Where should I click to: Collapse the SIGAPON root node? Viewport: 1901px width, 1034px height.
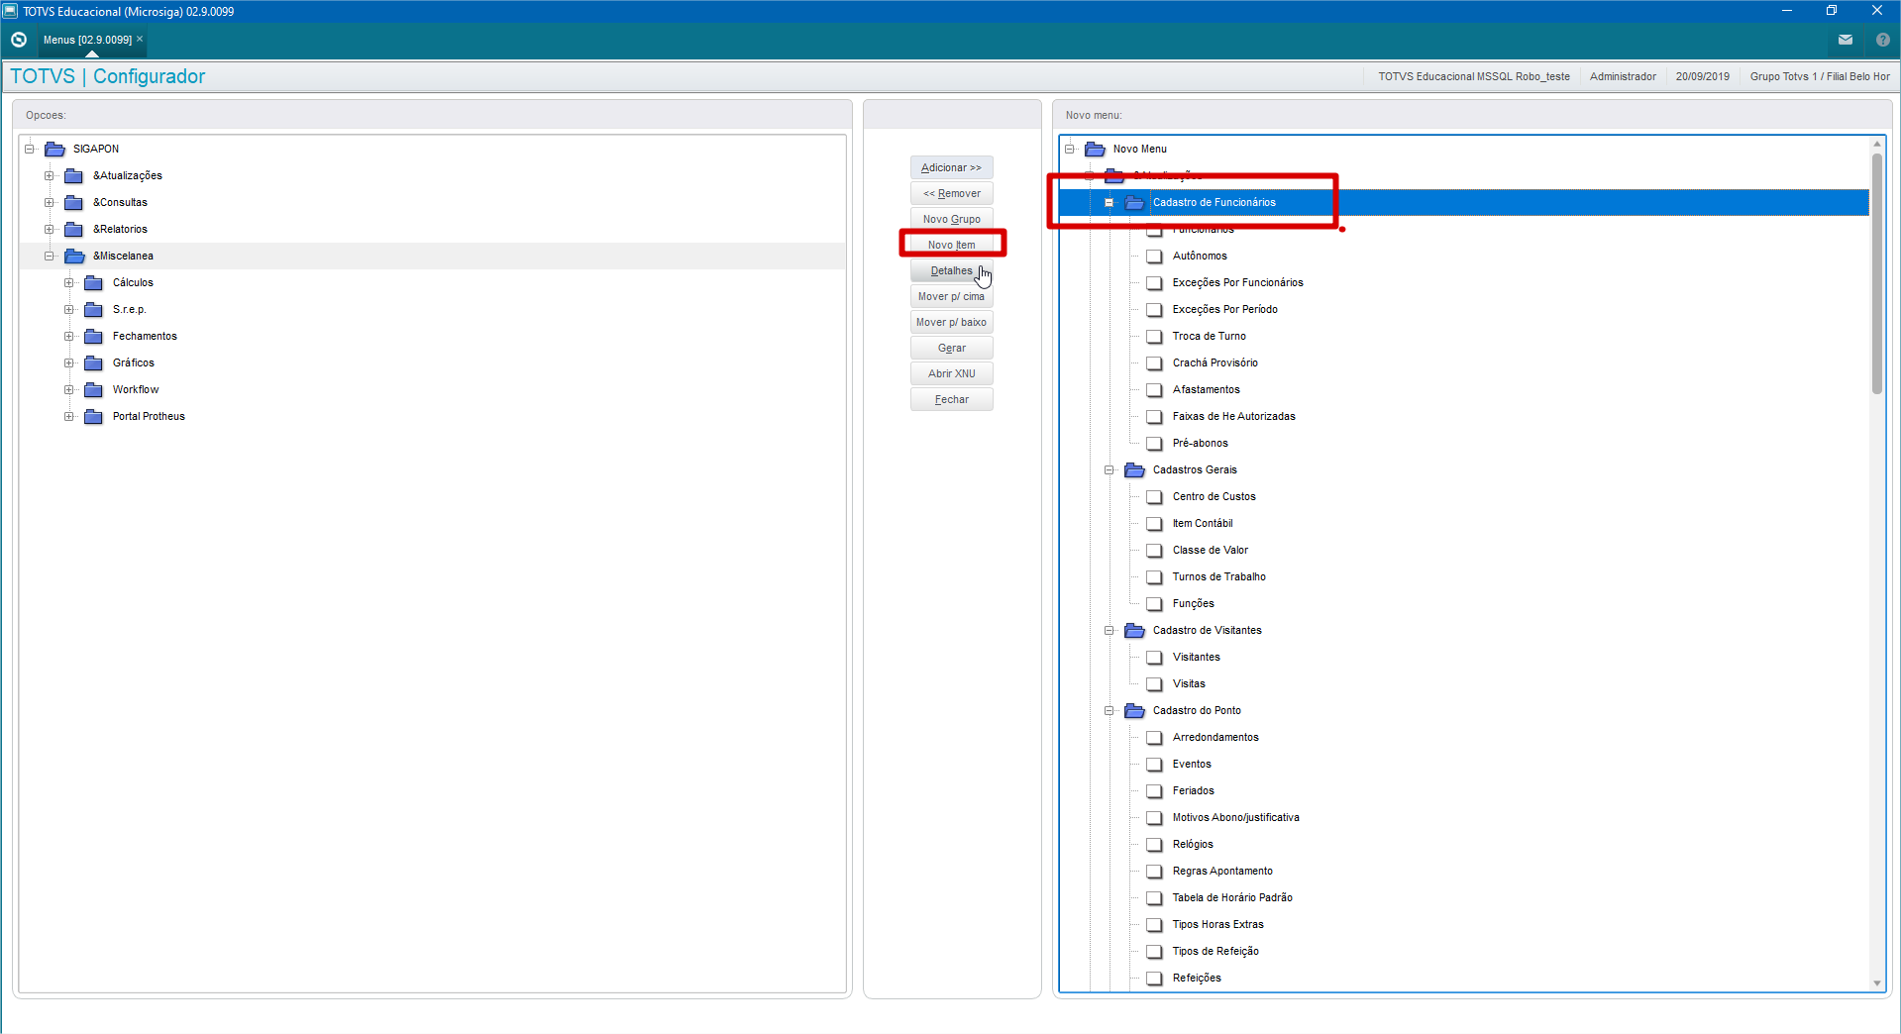[30, 149]
